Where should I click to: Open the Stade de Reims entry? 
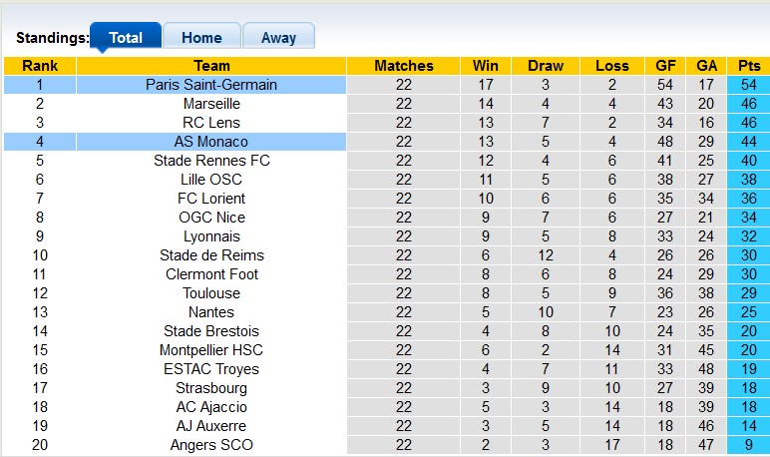[x=211, y=255]
